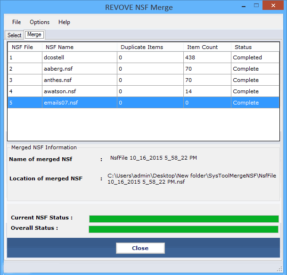Screen dimensions: 287x275
Task: Click duplicate items 0 for awatson.nsf
Action: 150,91
